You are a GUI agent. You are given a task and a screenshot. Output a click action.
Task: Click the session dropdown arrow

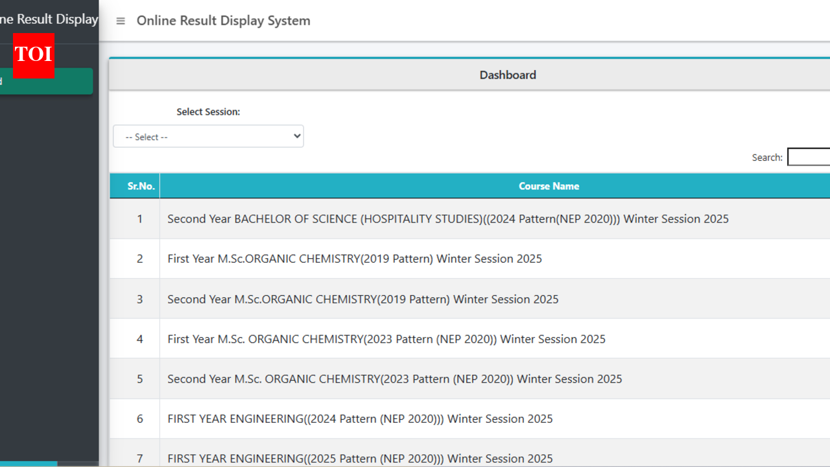(x=296, y=136)
